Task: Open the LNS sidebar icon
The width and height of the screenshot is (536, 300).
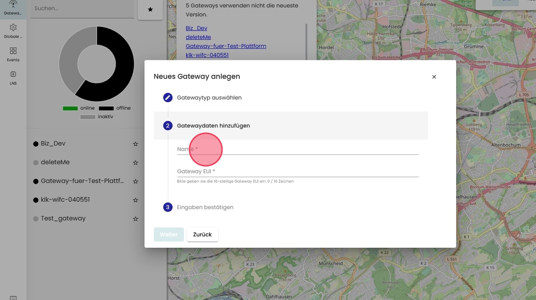Action: tap(13, 75)
